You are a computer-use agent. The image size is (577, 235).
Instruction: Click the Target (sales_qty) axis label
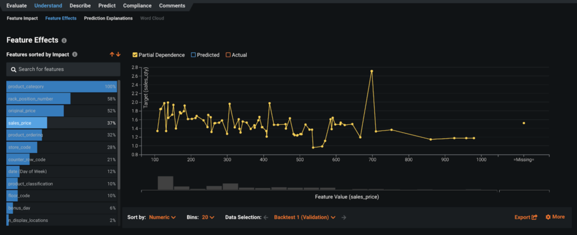[x=146, y=88]
